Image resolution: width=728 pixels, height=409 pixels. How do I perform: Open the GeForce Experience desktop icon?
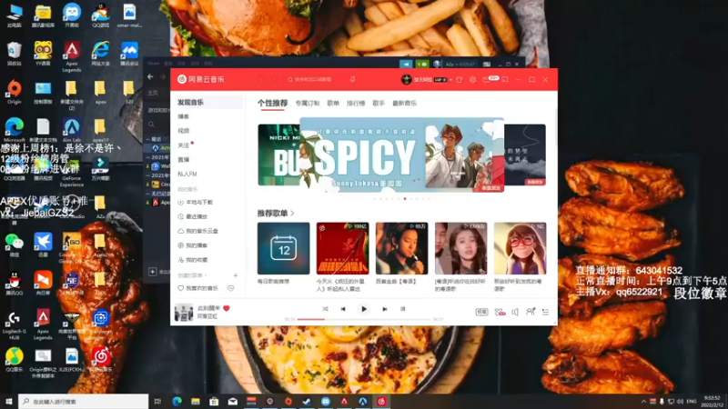72,174
